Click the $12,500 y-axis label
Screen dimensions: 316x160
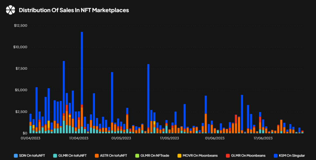[21, 26]
